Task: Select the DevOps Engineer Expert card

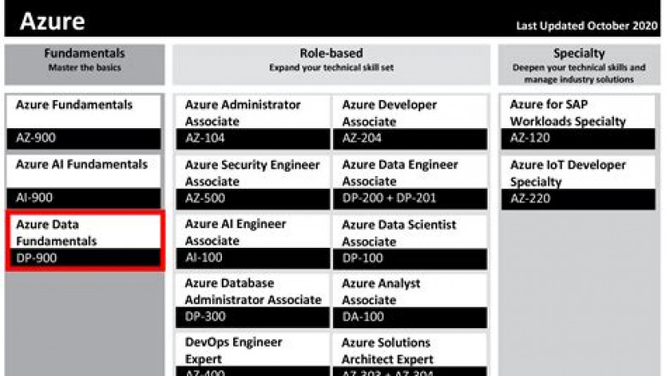Action: pyautogui.click(x=253, y=354)
